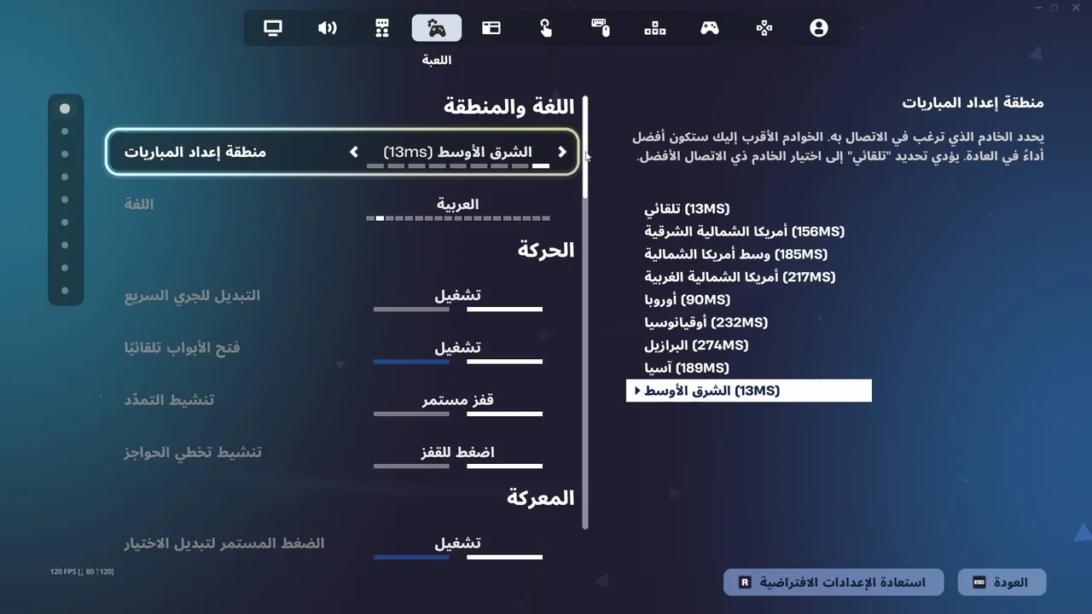Click the اللغة والمنطقة section heading

(509, 107)
